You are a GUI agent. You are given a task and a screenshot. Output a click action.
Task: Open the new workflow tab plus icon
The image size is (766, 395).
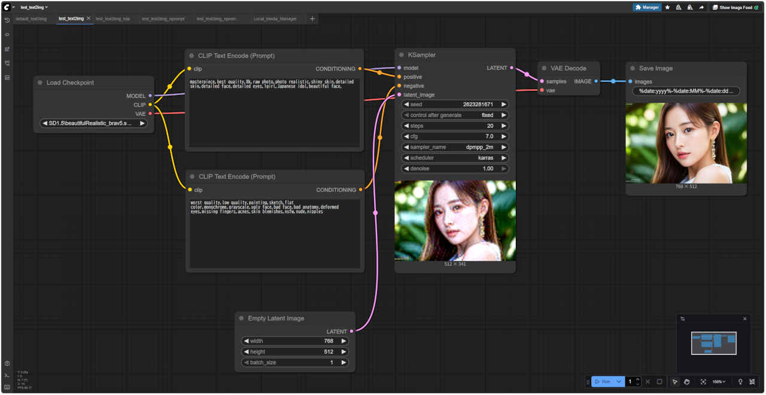coord(312,19)
